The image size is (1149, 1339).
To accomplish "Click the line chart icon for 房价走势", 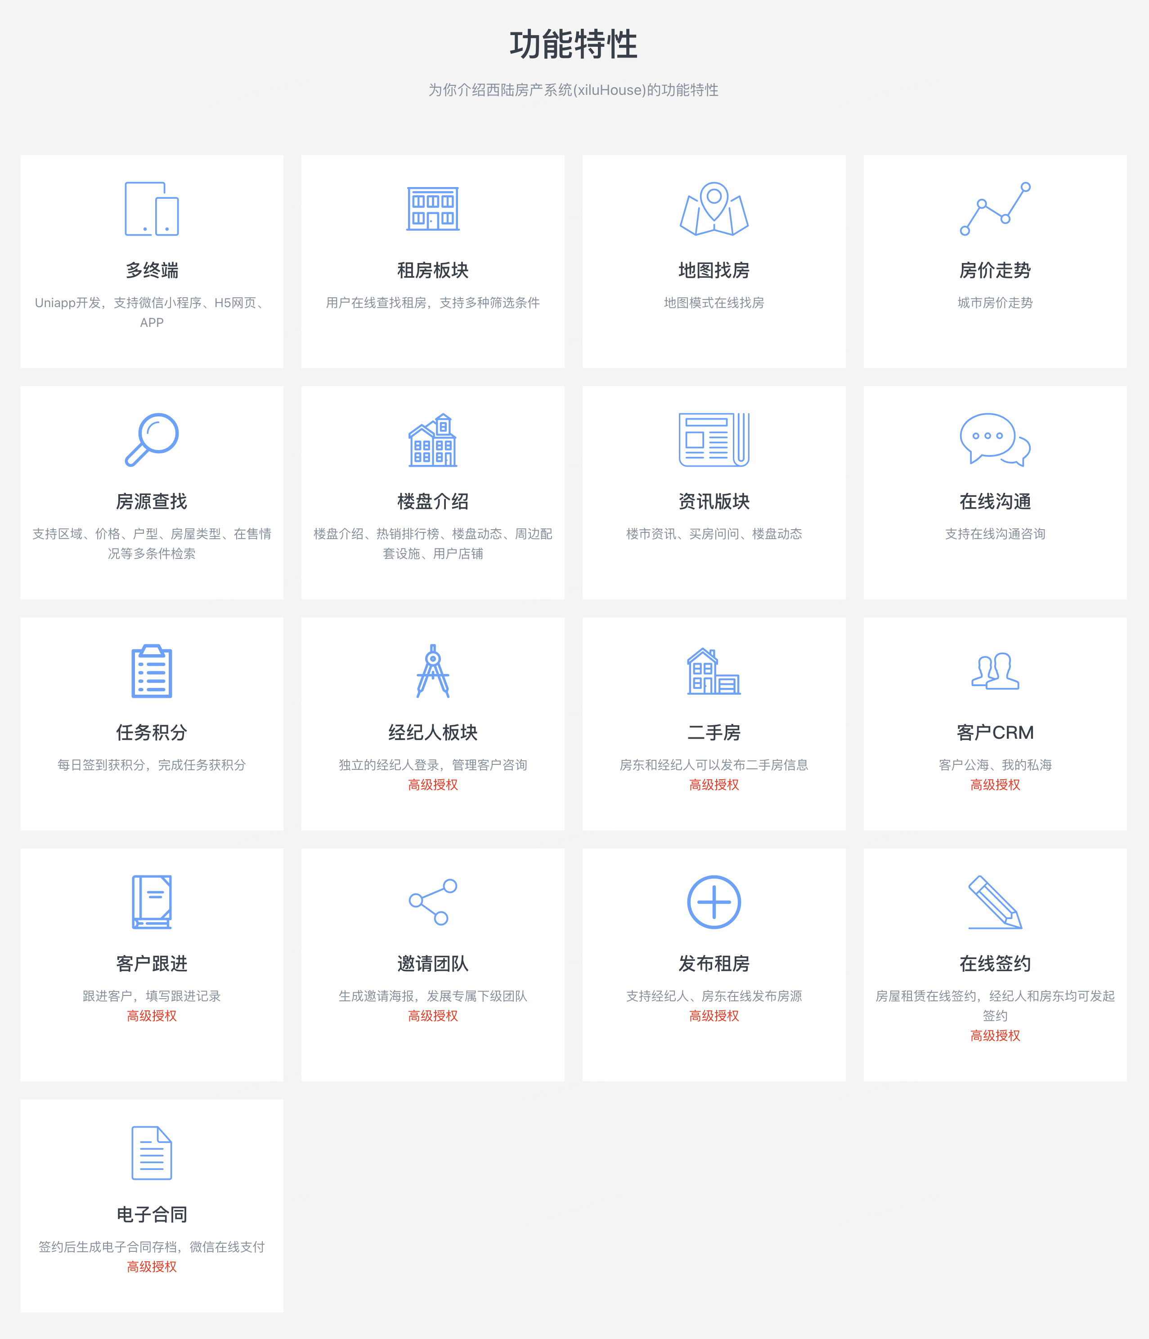I will pos(994,209).
